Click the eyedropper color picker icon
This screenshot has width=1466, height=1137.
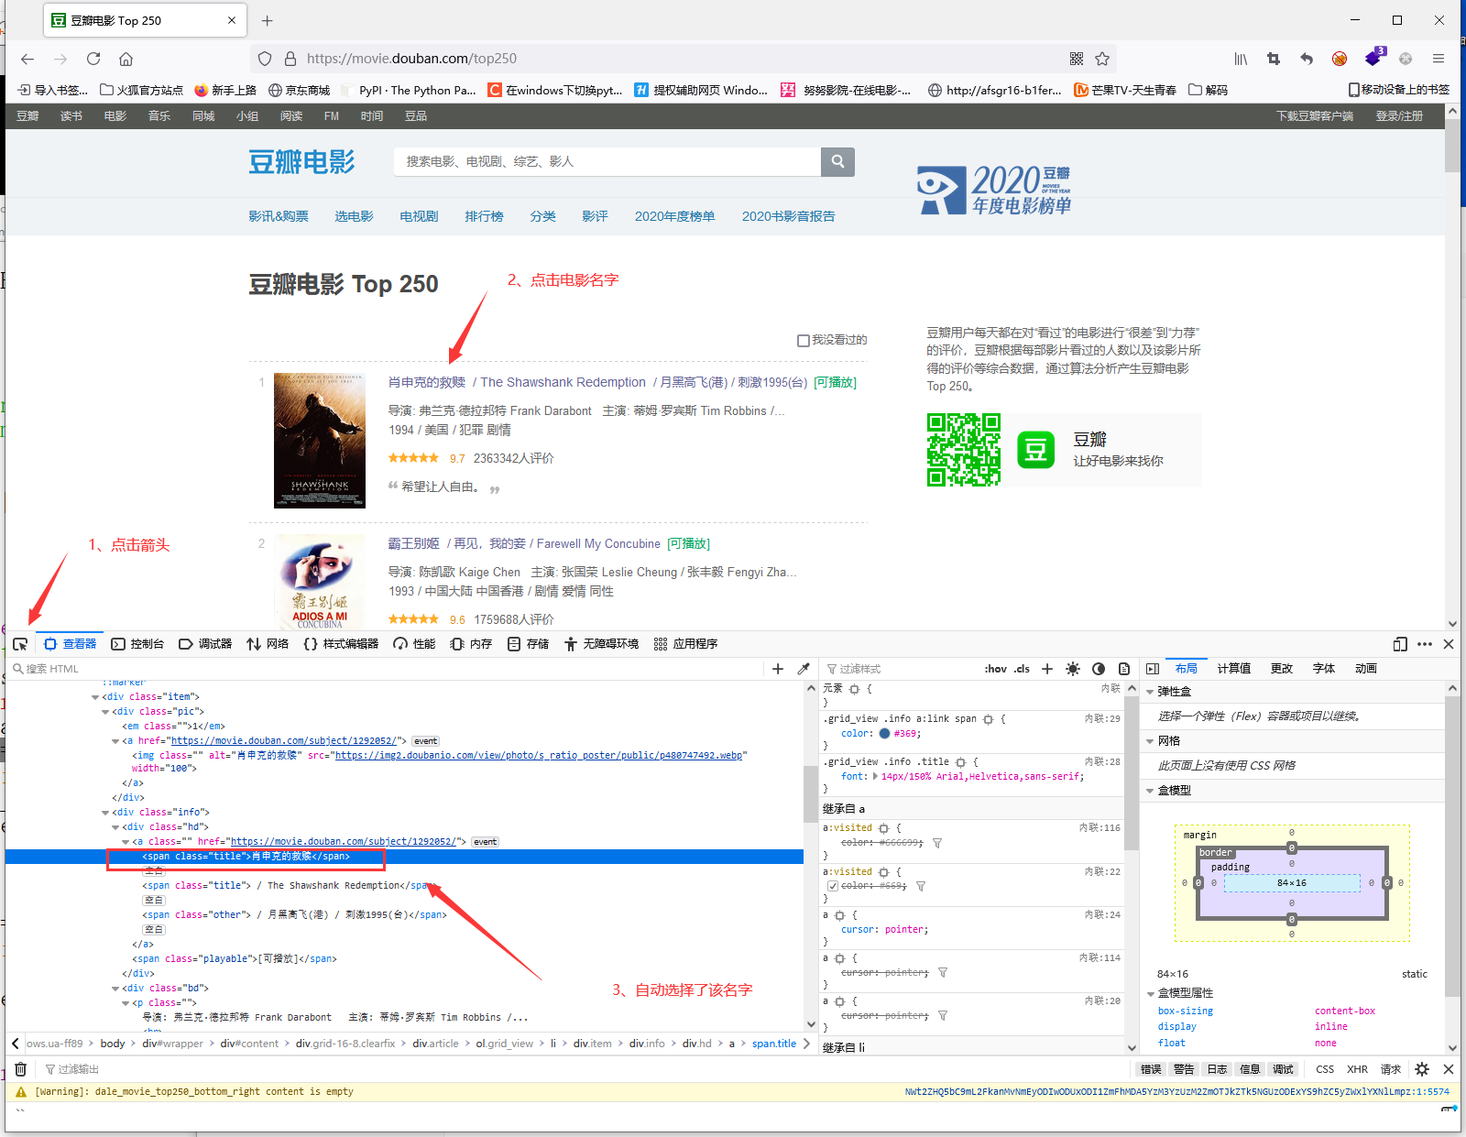[804, 669]
